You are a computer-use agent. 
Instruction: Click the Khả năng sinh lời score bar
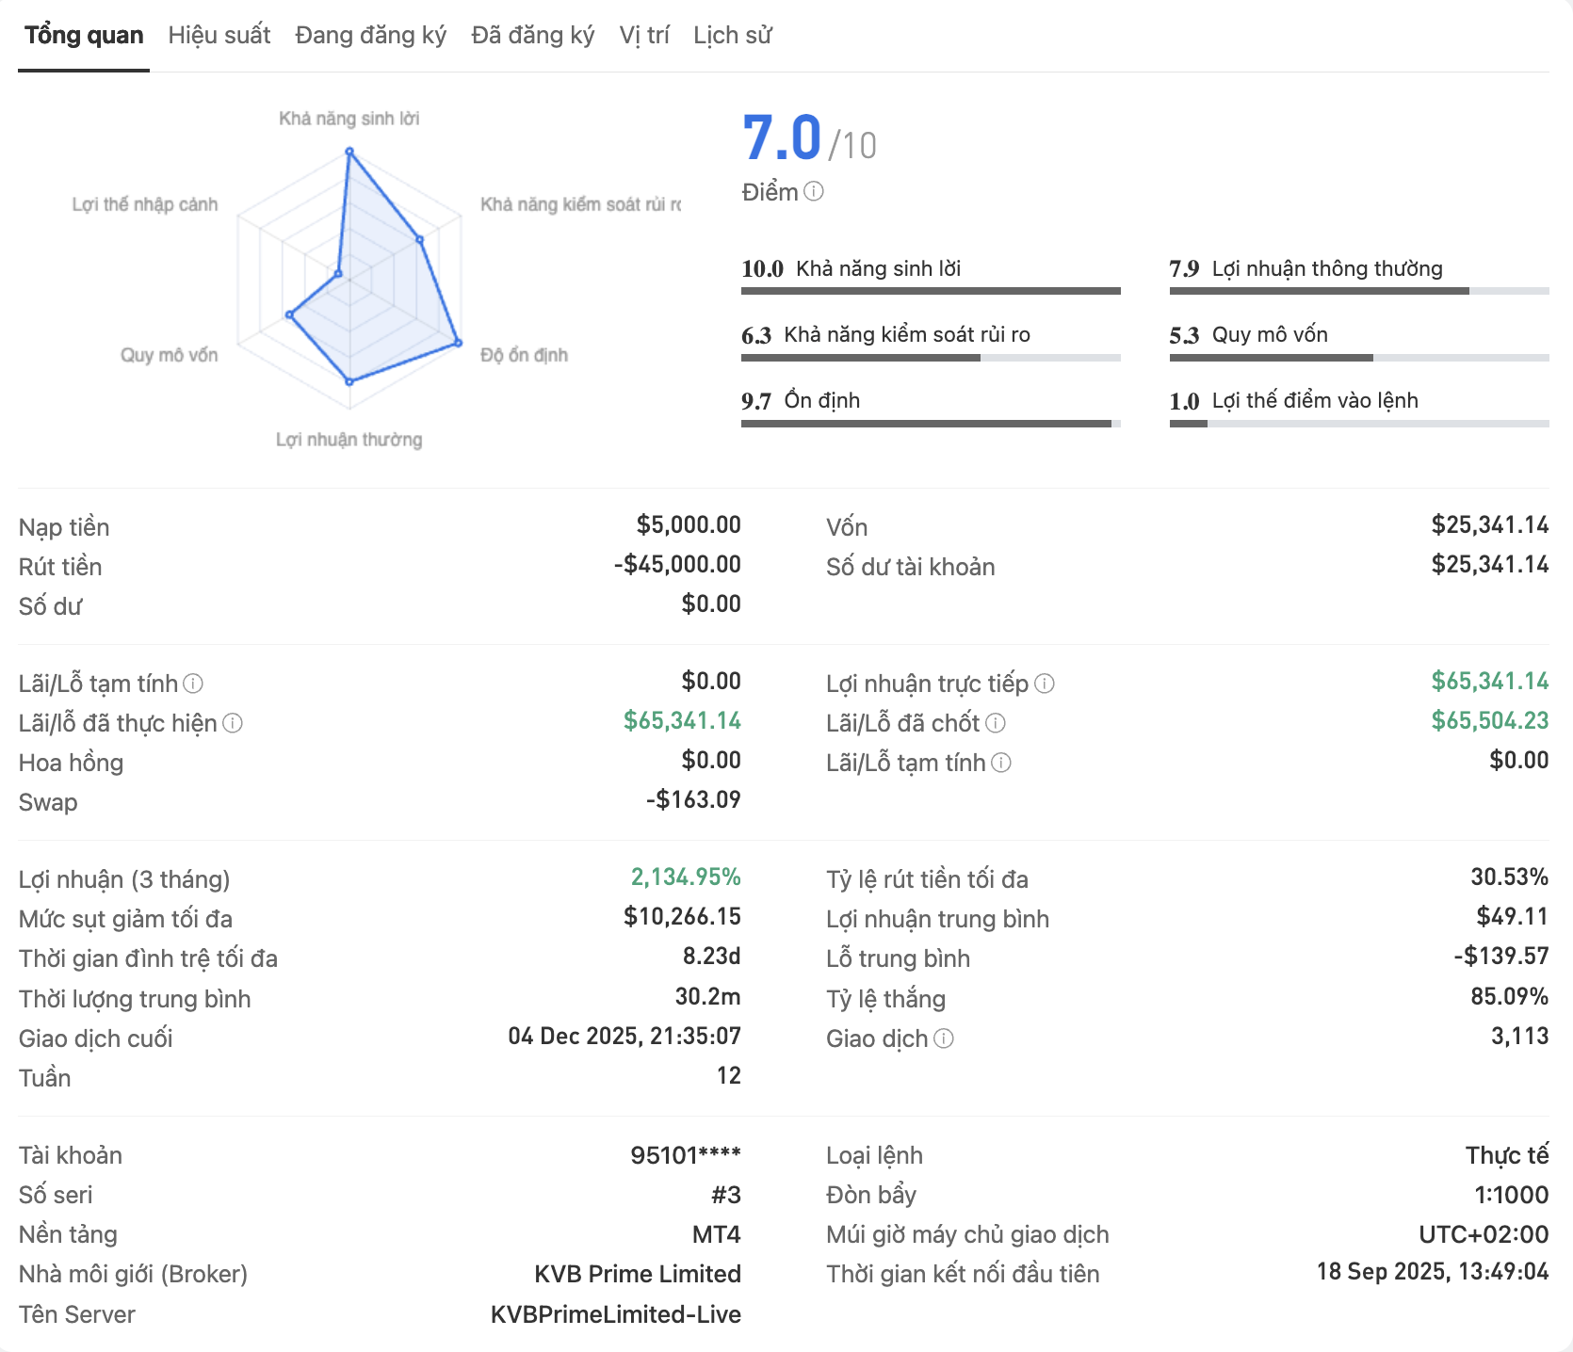click(x=931, y=291)
